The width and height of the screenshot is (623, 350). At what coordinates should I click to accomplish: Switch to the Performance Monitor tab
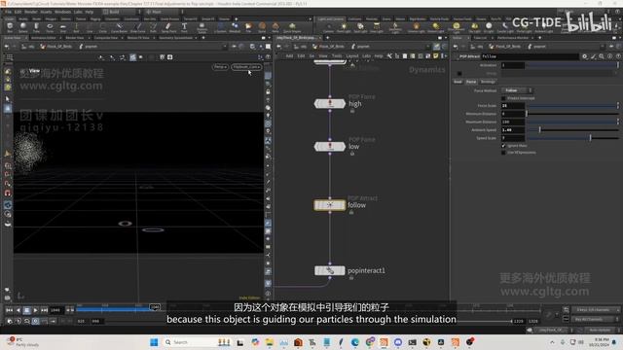[513, 38]
